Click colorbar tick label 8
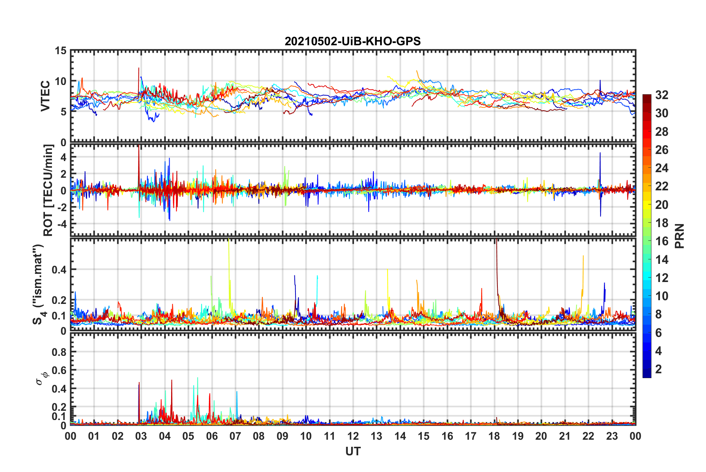The width and height of the screenshot is (706, 472). coord(658,314)
